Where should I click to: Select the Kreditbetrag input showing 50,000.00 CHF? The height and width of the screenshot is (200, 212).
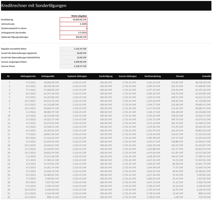pyautogui.click(x=73, y=20)
